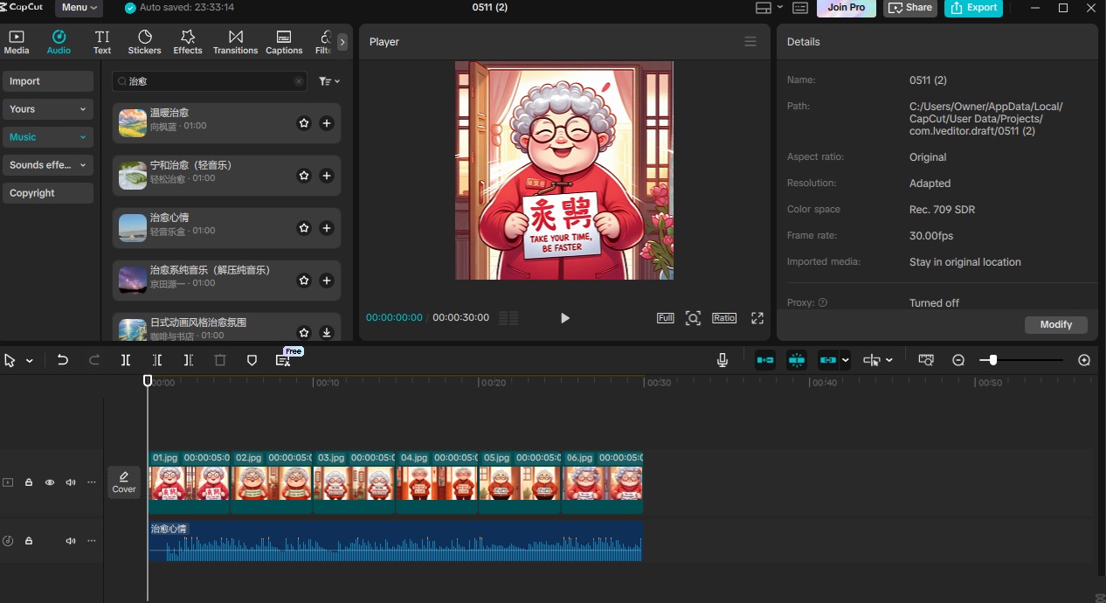Mute the 治愈心情 audio track
1106x603 pixels.
[x=71, y=541]
